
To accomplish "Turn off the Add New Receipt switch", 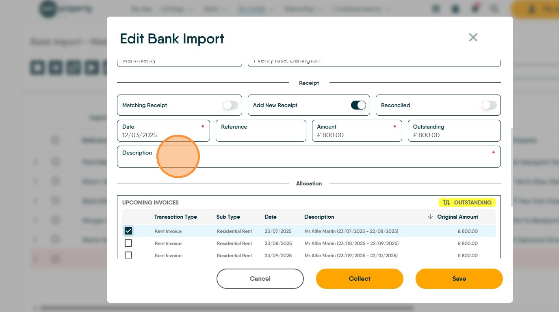I will [358, 105].
